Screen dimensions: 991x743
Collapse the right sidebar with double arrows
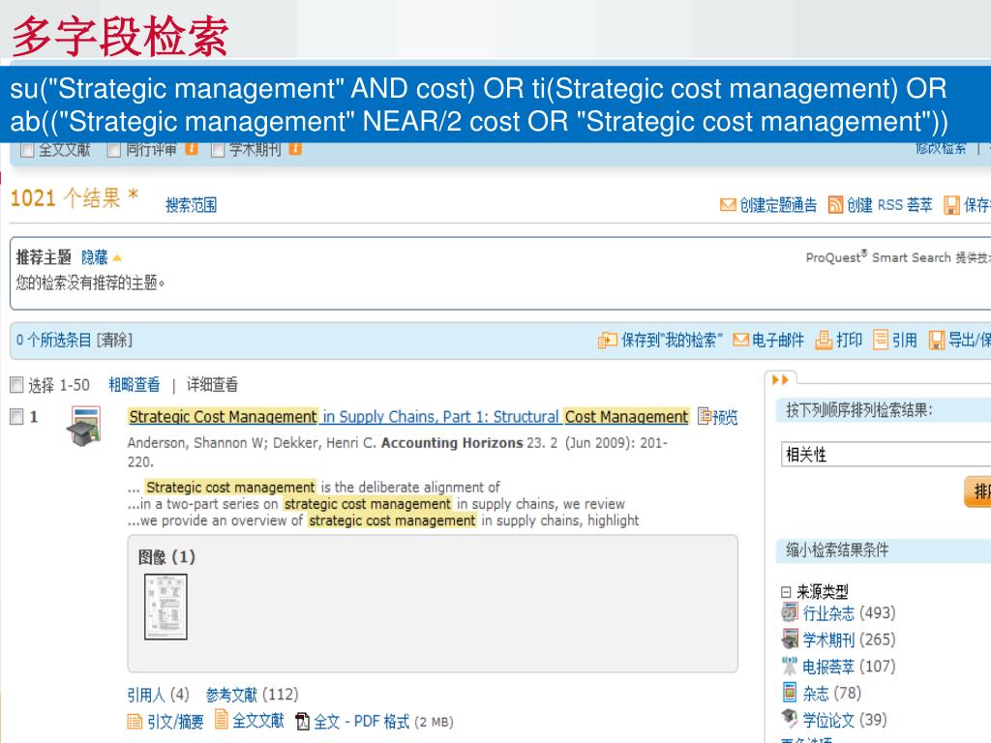[x=781, y=379]
